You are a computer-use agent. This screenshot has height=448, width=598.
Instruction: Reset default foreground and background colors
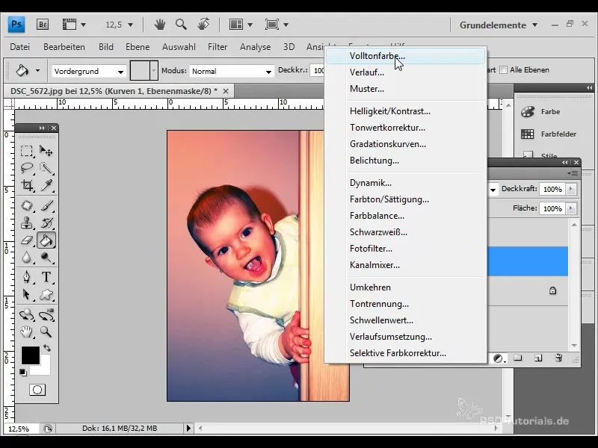23,372
